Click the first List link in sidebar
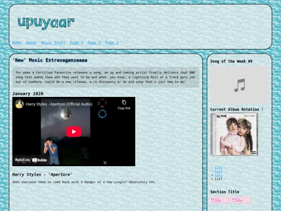This screenshot has width=281, height=211. [219, 168]
